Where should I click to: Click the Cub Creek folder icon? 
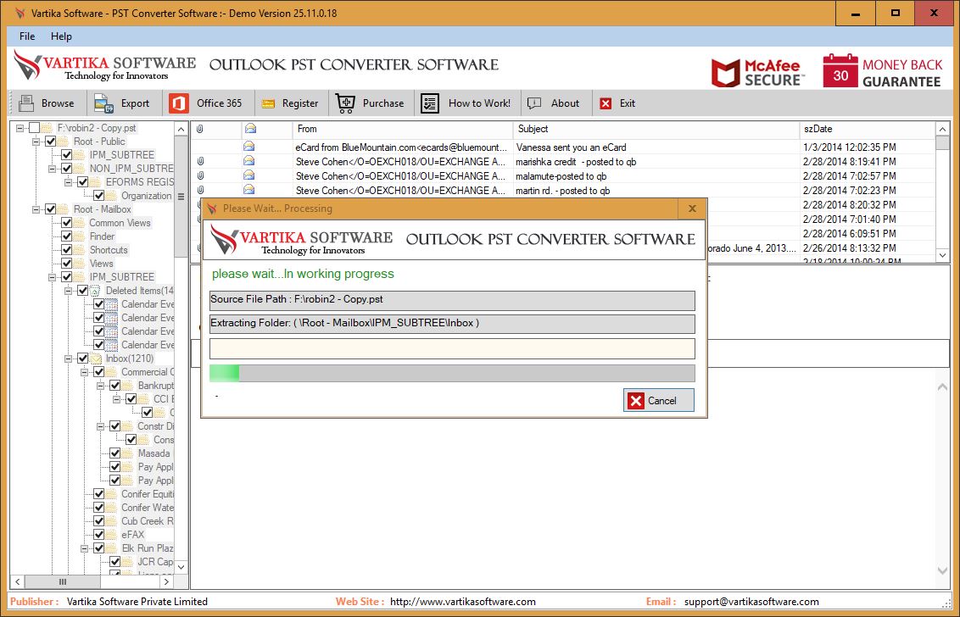[112, 521]
